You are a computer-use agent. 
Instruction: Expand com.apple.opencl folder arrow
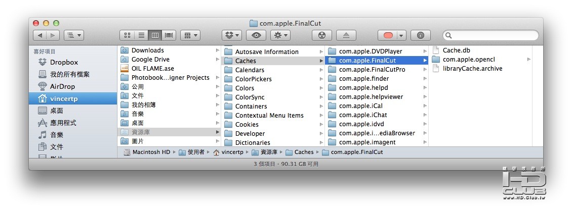click(x=528, y=60)
